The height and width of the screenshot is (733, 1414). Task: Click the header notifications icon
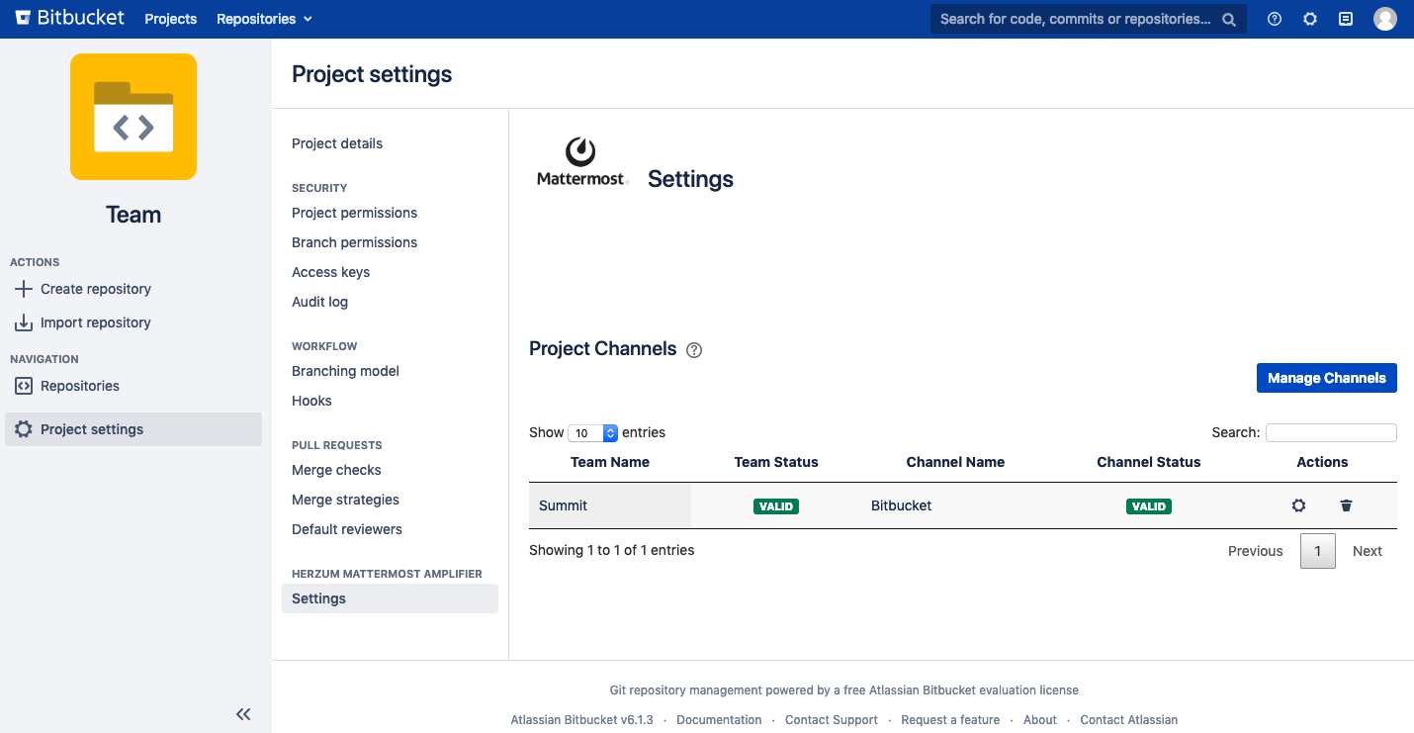coord(1346,19)
